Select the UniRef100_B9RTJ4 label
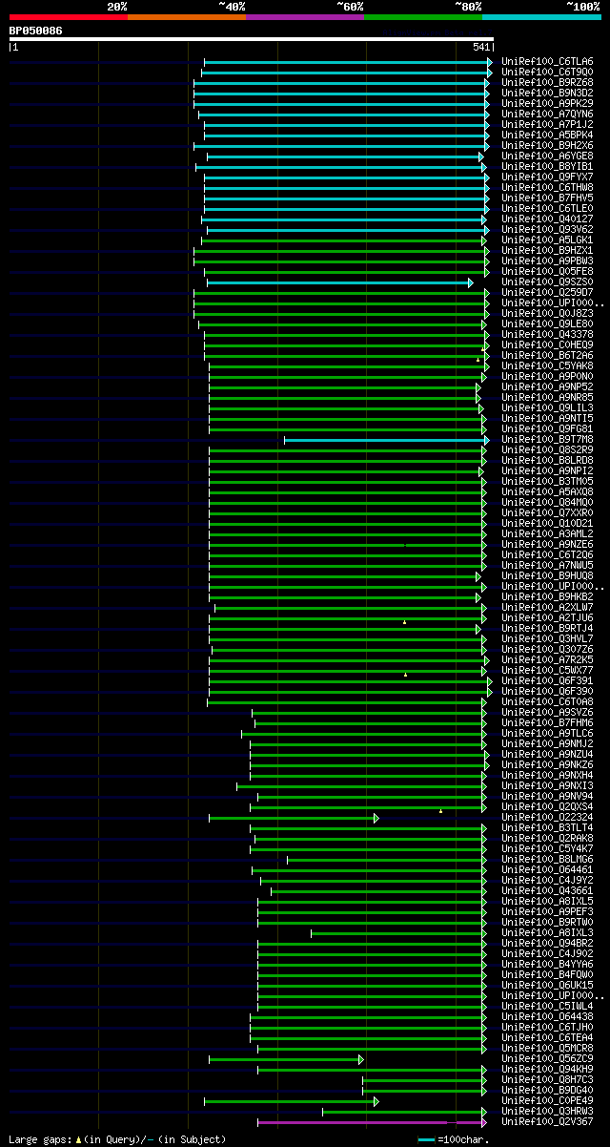The image size is (610, 1147). (547, 628)
